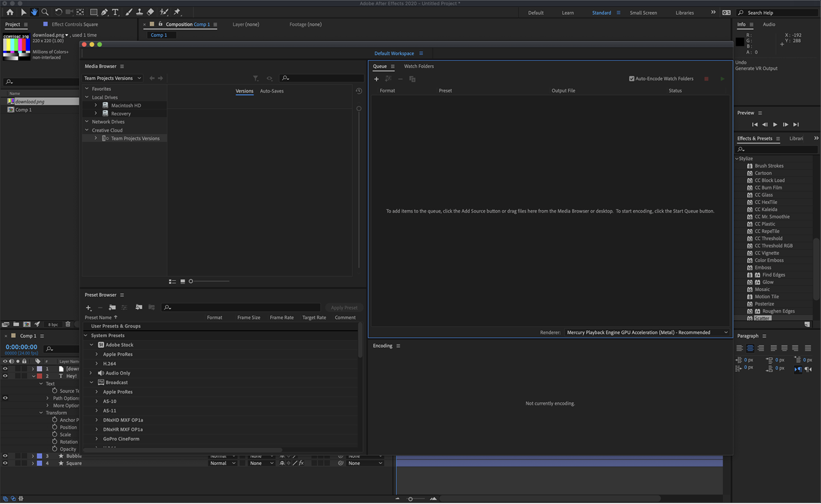This screenshot has height=504, width=821.
Task: Select the Eraser tool
Action: (151, 12)
